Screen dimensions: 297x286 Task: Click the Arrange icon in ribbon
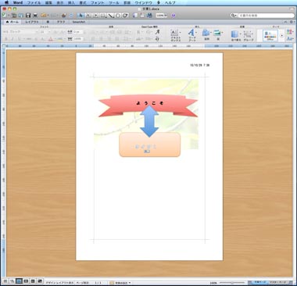coord(234,35)
